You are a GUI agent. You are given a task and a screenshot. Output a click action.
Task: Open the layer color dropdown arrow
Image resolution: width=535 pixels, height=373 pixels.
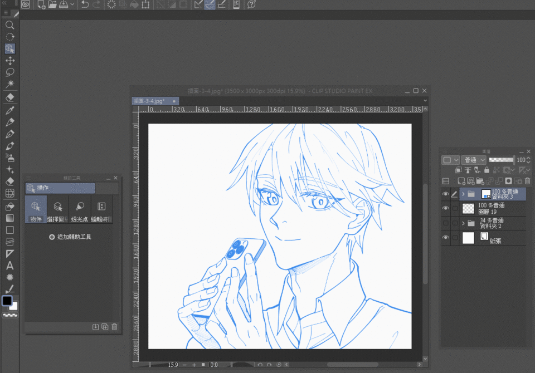click(456, 160)
